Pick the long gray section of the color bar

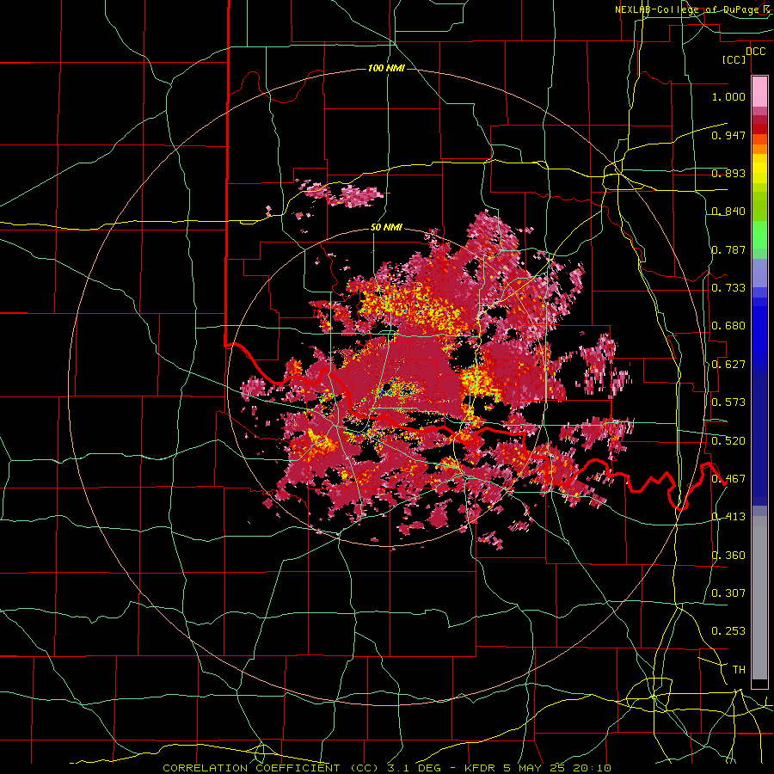coord(759,598)
